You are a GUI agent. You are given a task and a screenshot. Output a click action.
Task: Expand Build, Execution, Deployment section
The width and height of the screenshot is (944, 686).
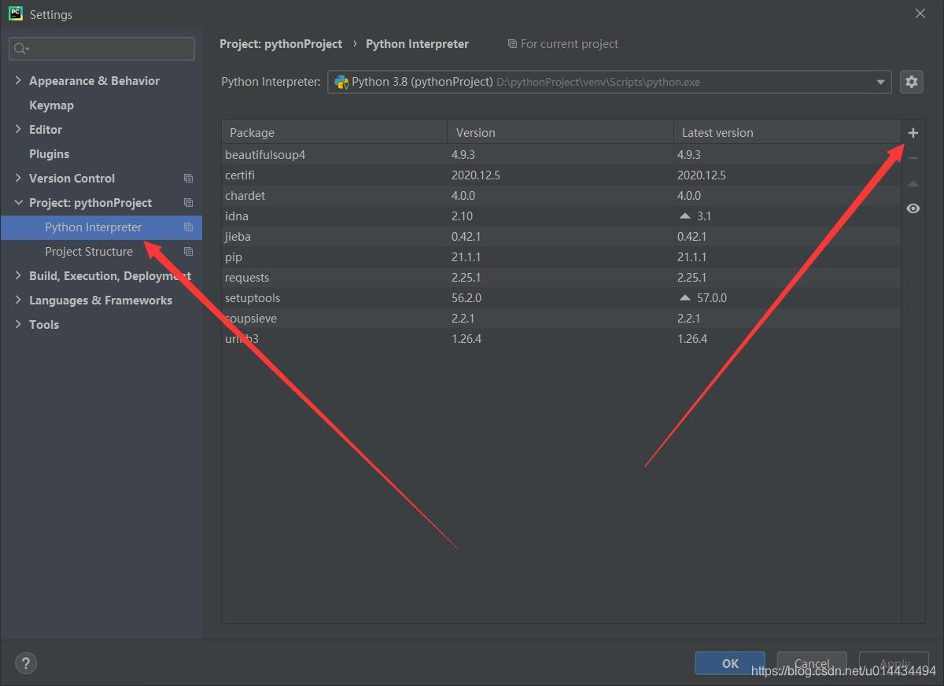click(x=18, y=275)
